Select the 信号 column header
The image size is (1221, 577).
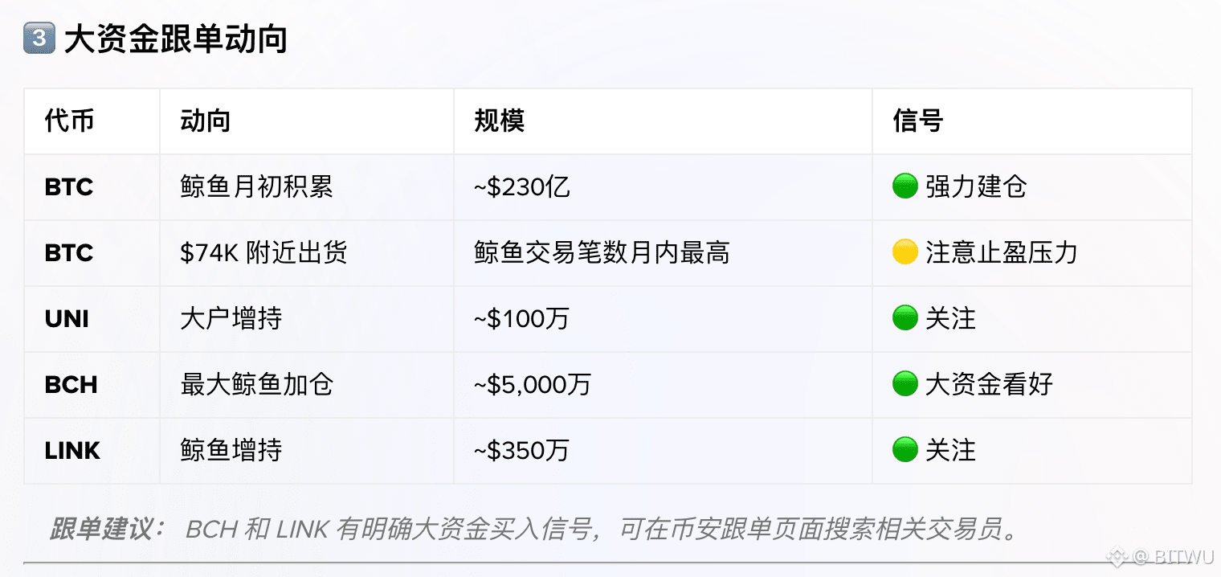917,121
